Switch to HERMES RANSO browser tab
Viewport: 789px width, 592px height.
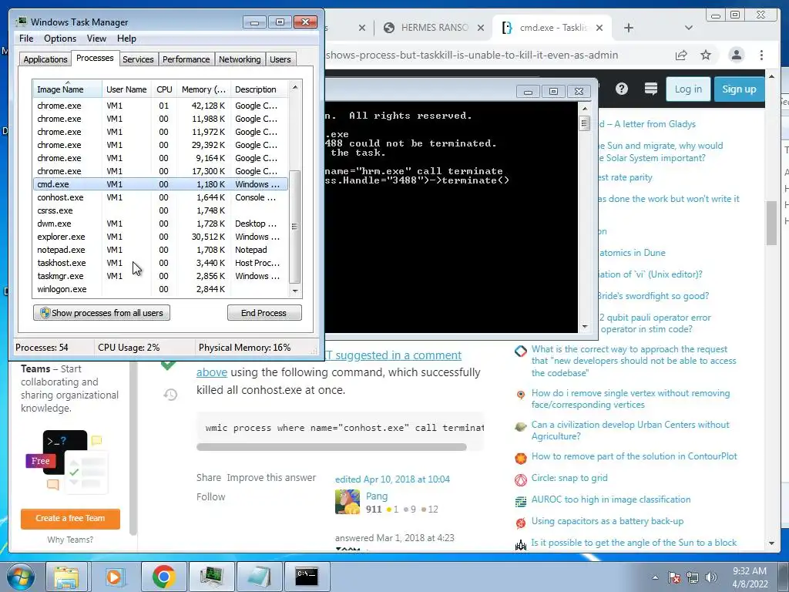point(435,28)
